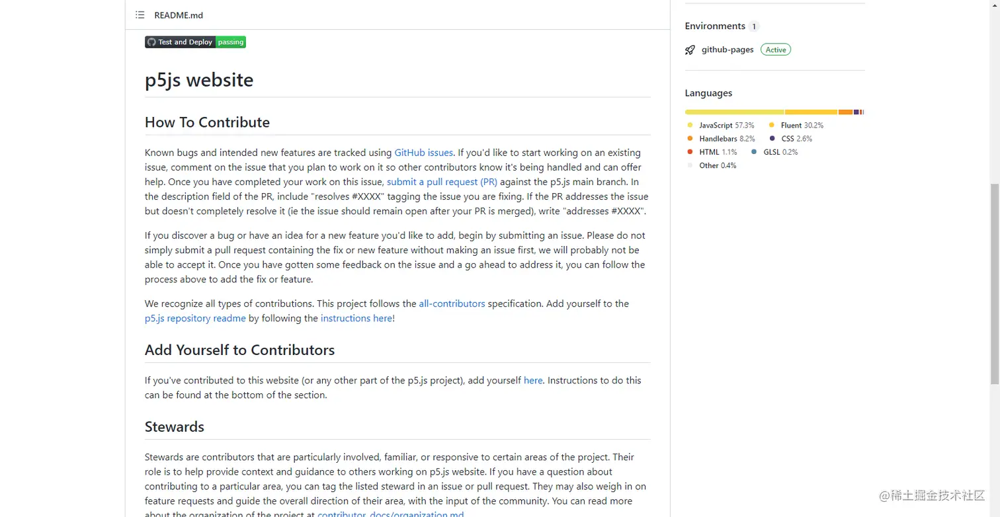The height and width of the screenshot is (517, 1000).
Task: Click the HTML red language dot
Action: pos(690,152)
